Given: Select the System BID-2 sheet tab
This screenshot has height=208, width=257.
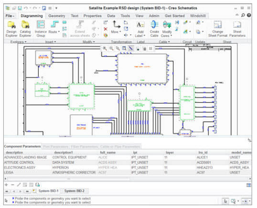Looking at the screenshot, I should 74,191.
